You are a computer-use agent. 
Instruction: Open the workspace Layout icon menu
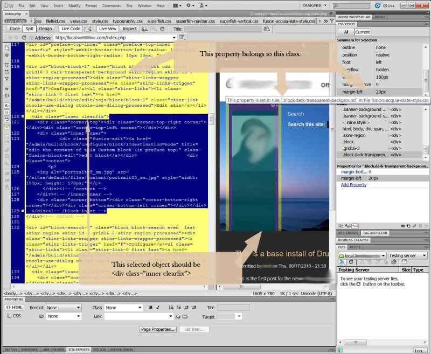tap(175, 5)
